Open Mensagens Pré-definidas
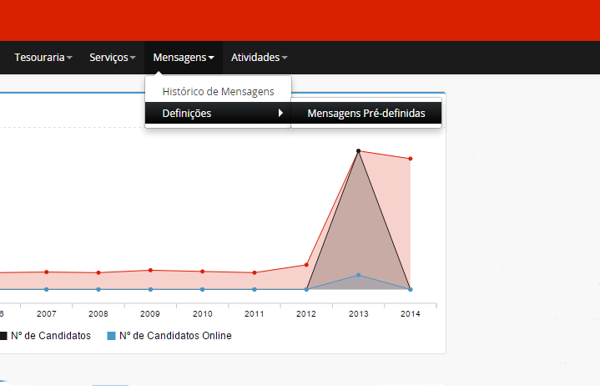Image resolution: width=600 pixels, height=386 pixels. 366,114
